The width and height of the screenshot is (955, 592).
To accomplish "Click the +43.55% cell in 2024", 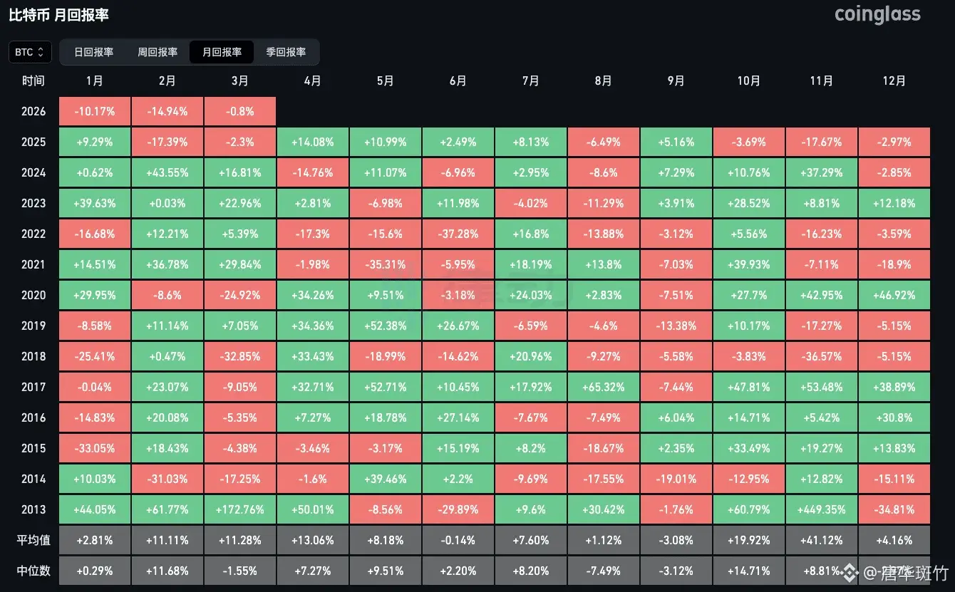I will pos(167,172).
